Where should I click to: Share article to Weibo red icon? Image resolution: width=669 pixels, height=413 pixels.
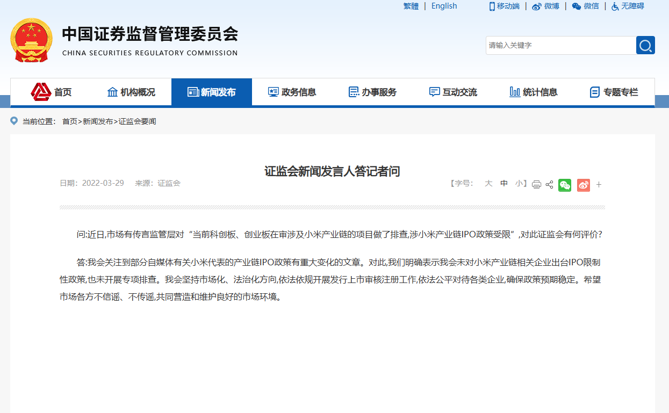[x=584, y=185]
